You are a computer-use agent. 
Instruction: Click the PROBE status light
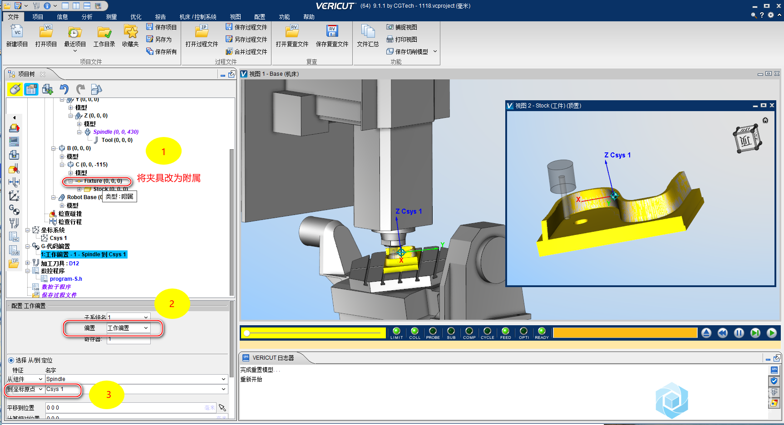coord(433,331)
